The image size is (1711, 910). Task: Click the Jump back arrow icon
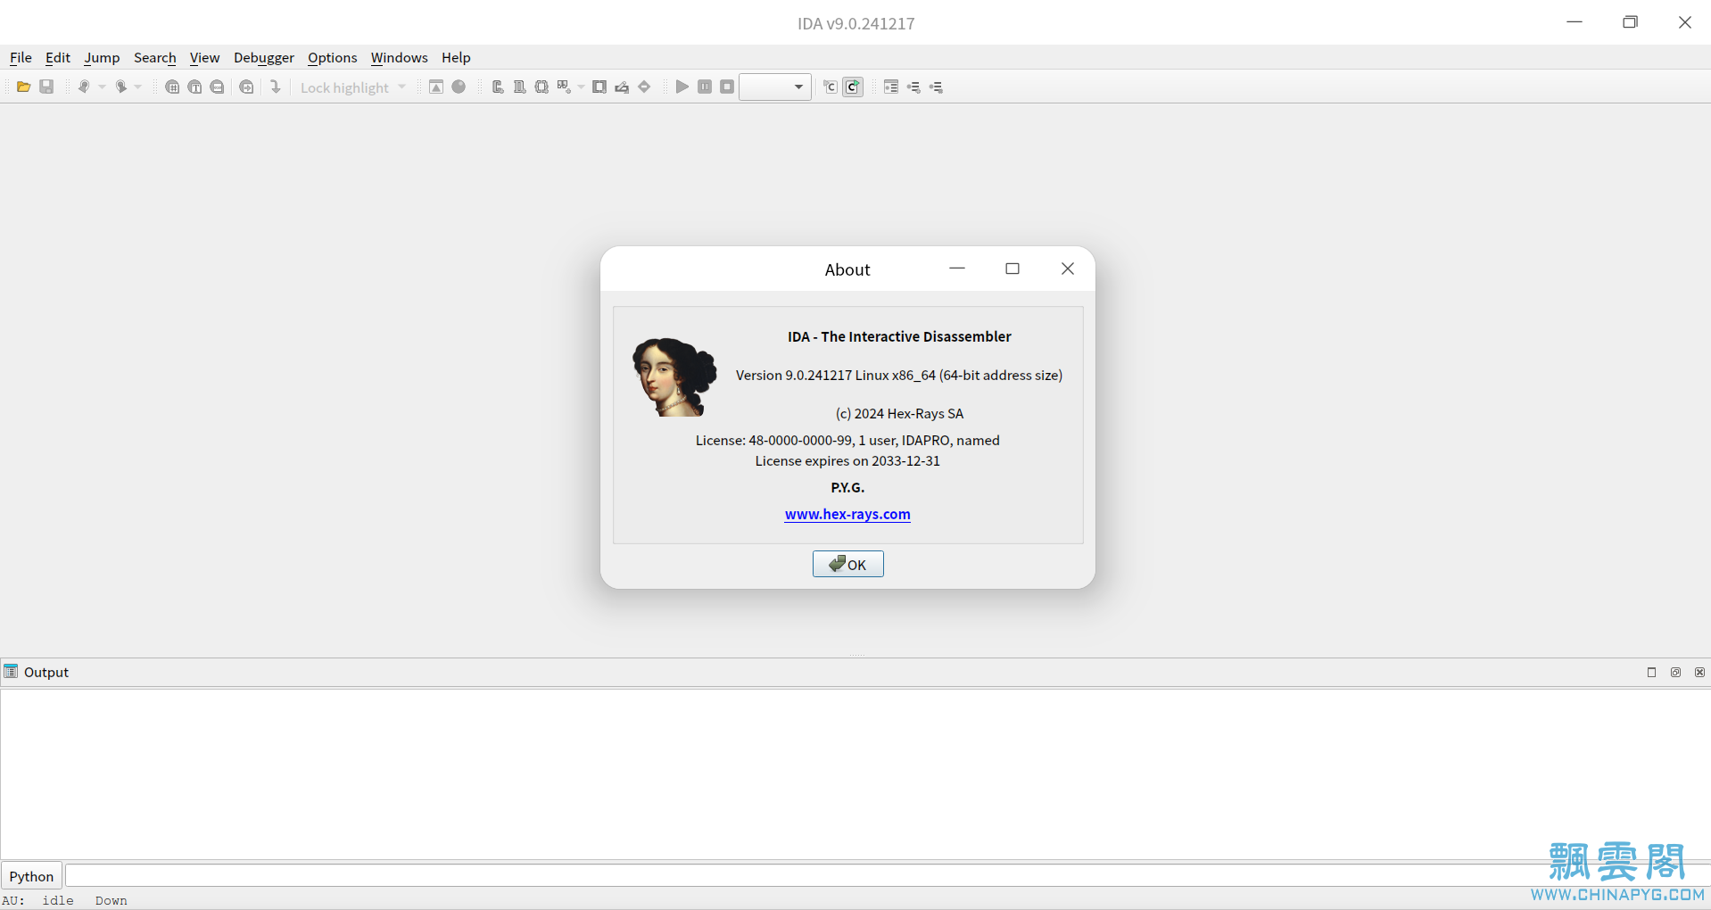(x=84, y=87)
